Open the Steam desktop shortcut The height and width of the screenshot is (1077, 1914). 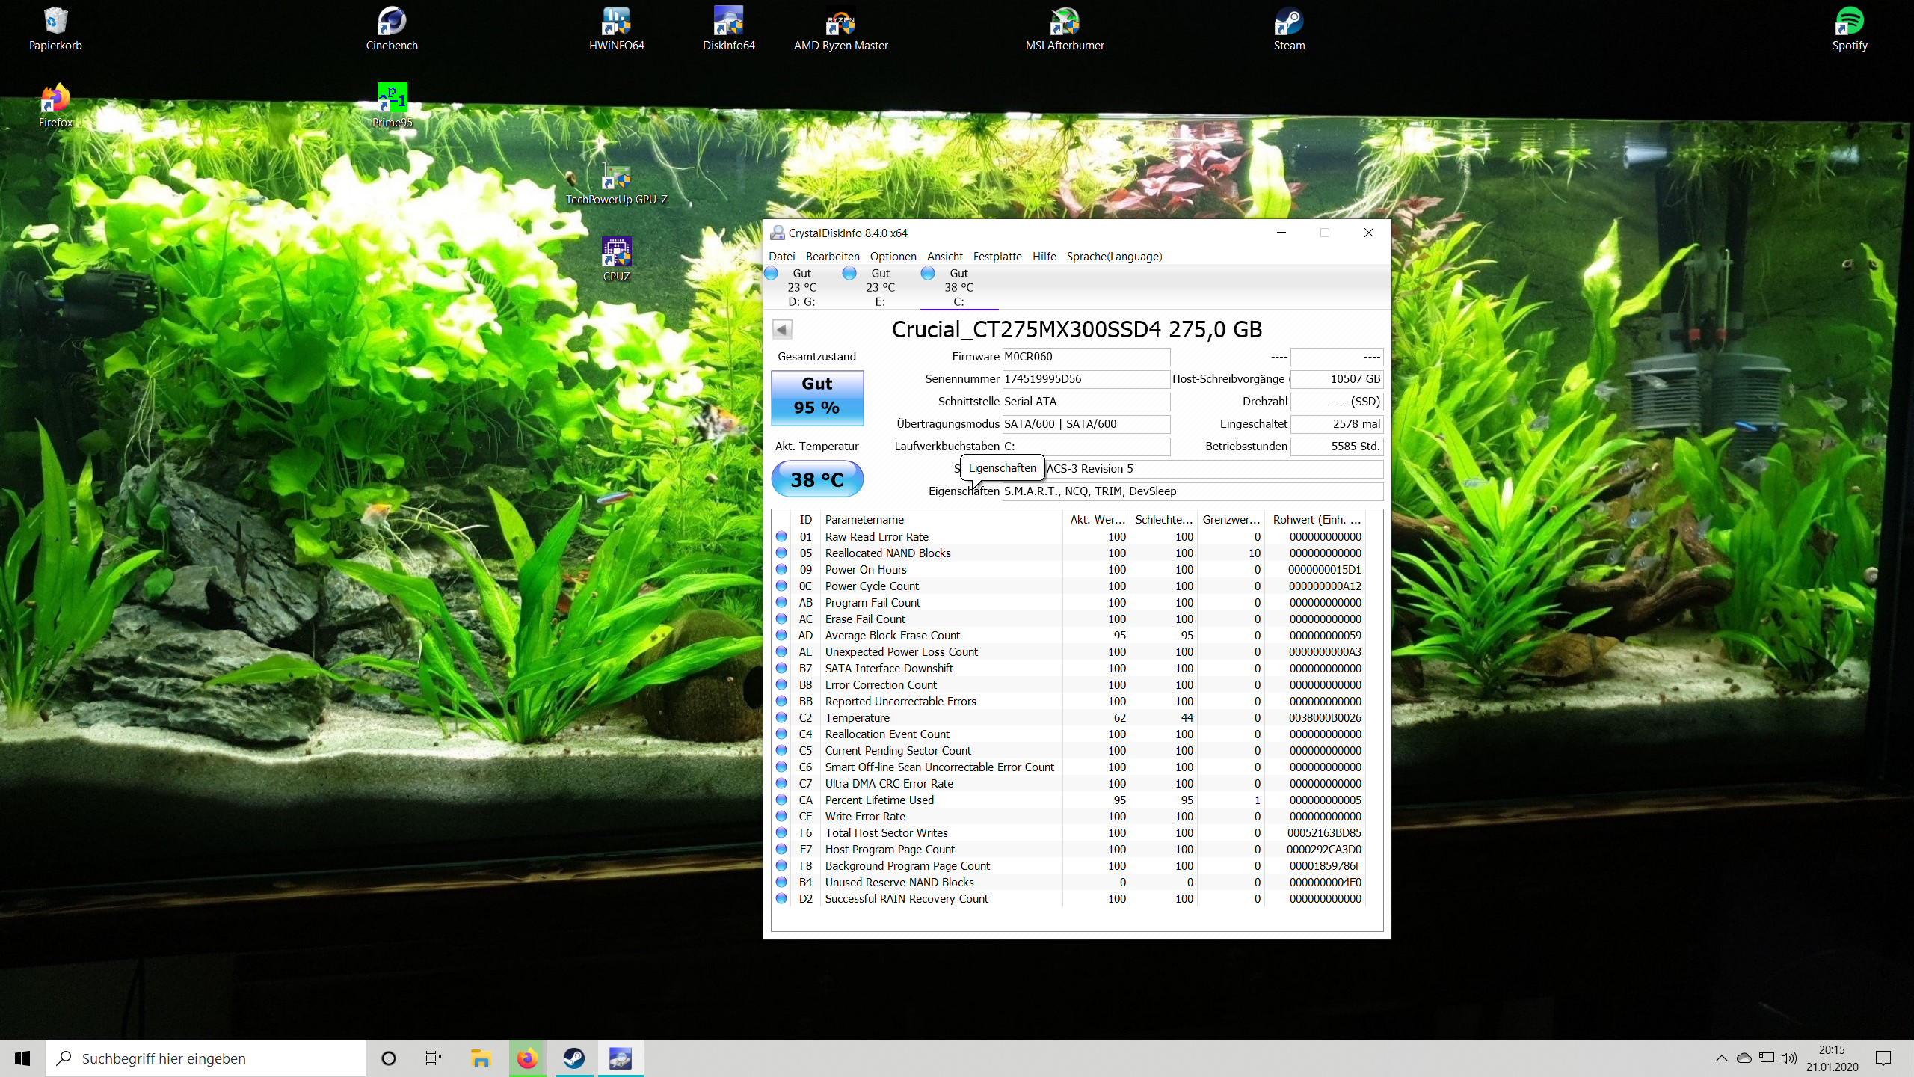(x=1289, y=28)
